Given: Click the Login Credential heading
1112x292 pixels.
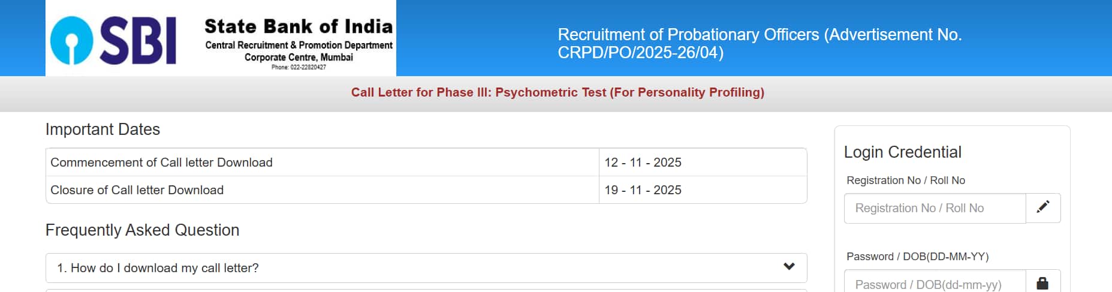Looking at the screenshot, I should pyautogui.click(x=902, y=152).
